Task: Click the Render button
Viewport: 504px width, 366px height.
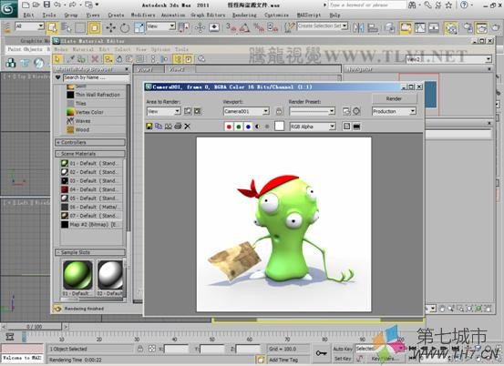Action: coord(394,98)
